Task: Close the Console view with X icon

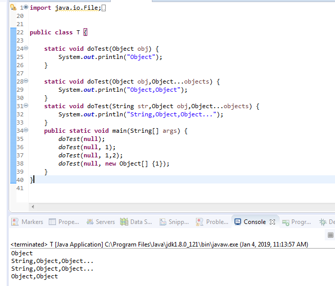Action: click(x=272, y=222)
